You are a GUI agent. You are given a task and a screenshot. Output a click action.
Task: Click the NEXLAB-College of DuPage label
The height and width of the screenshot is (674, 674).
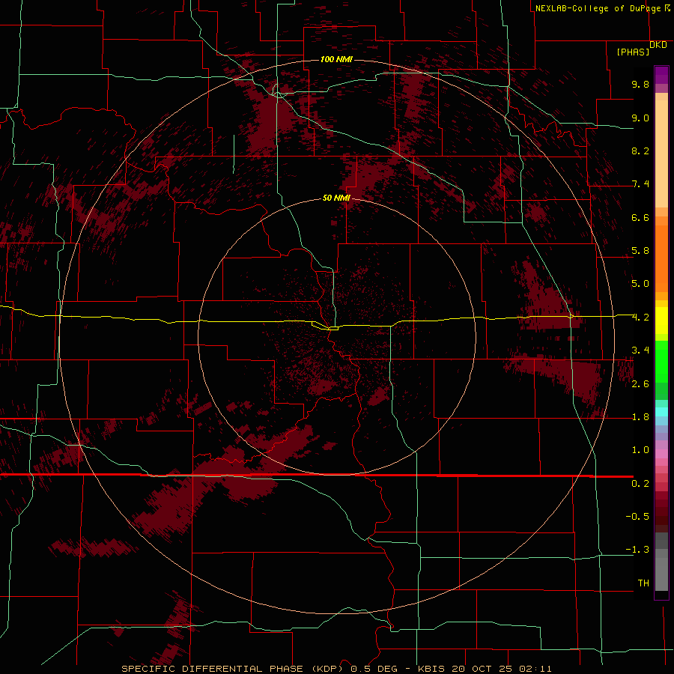point(598,8)
